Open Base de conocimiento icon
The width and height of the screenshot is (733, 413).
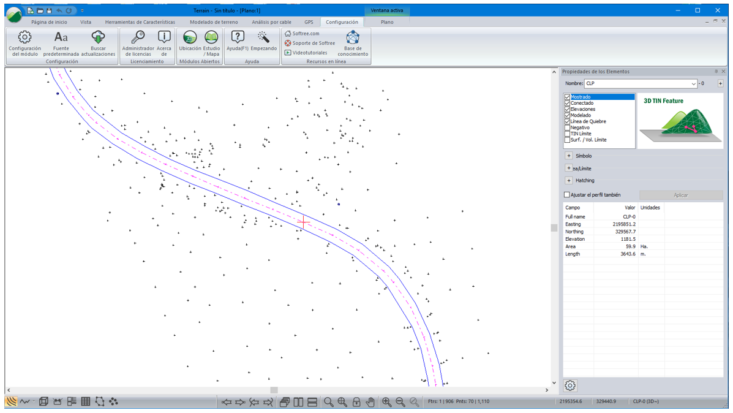pos(353,37)
